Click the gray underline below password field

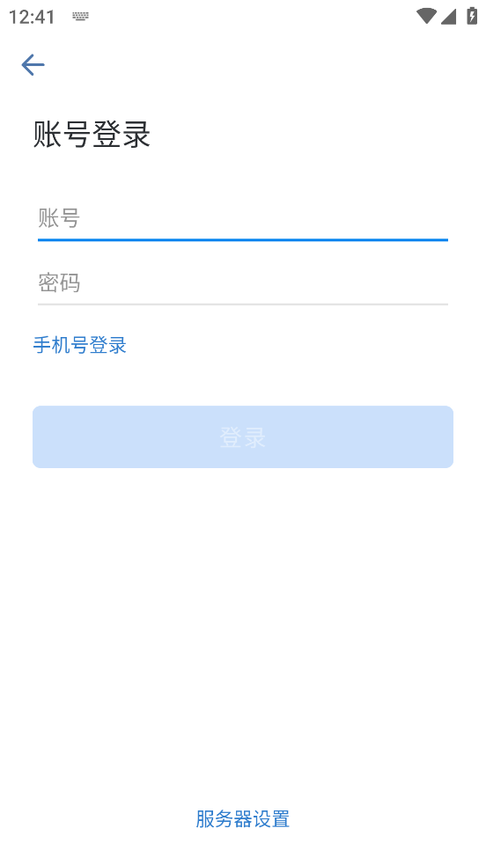(243, 304)
